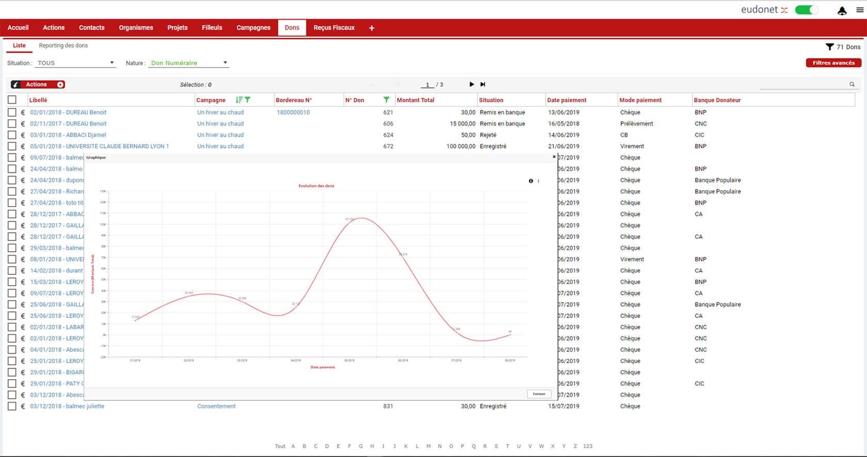The width and height of the screenshot is (867, 457).
Task: Click the search magnifier icon
Action: point(852,84)
